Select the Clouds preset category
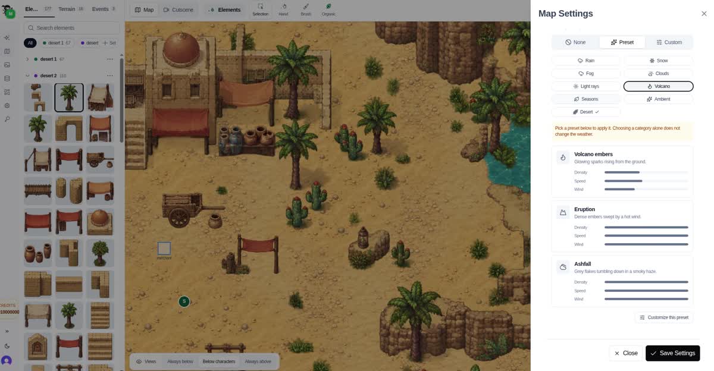Screen dimensions: 714x371 coord(658,74)
